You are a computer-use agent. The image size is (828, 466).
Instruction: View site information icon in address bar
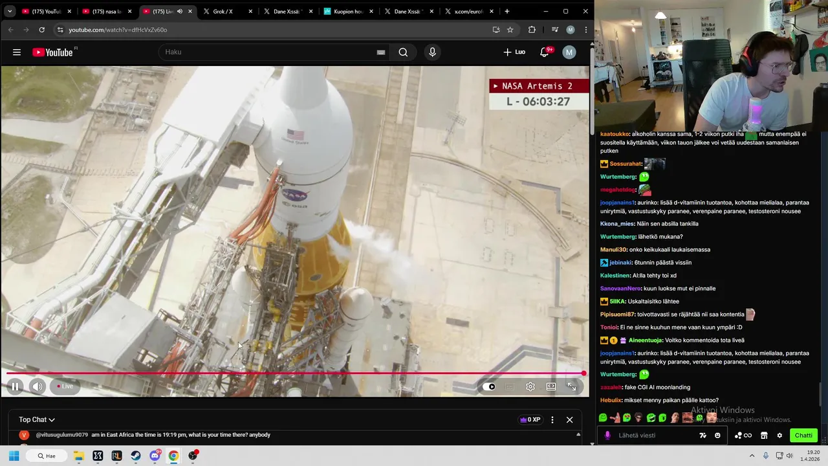pos(60,30)
